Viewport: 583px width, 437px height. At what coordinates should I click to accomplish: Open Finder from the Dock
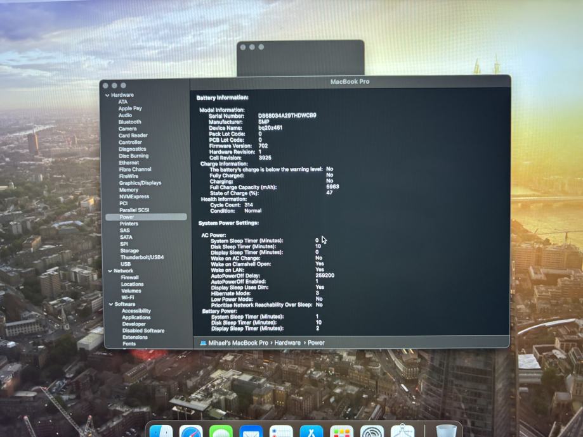[161, 432]
